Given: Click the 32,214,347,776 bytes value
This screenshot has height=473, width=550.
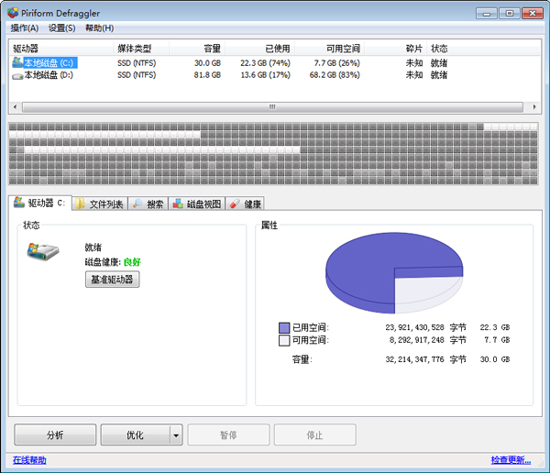Looking at the screenshot, I should [414, 359].
